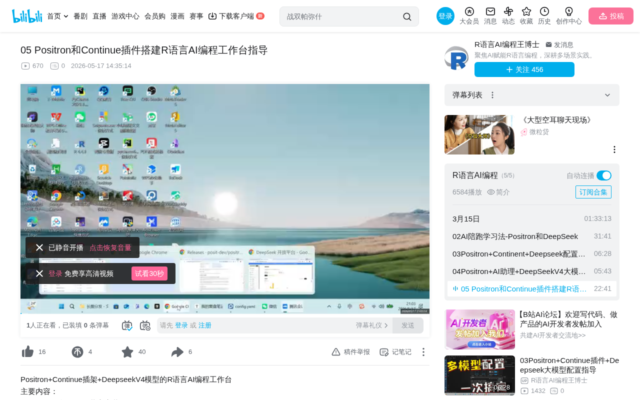
Task: Give a coin to the video
Action: click(x=77, y=352)
